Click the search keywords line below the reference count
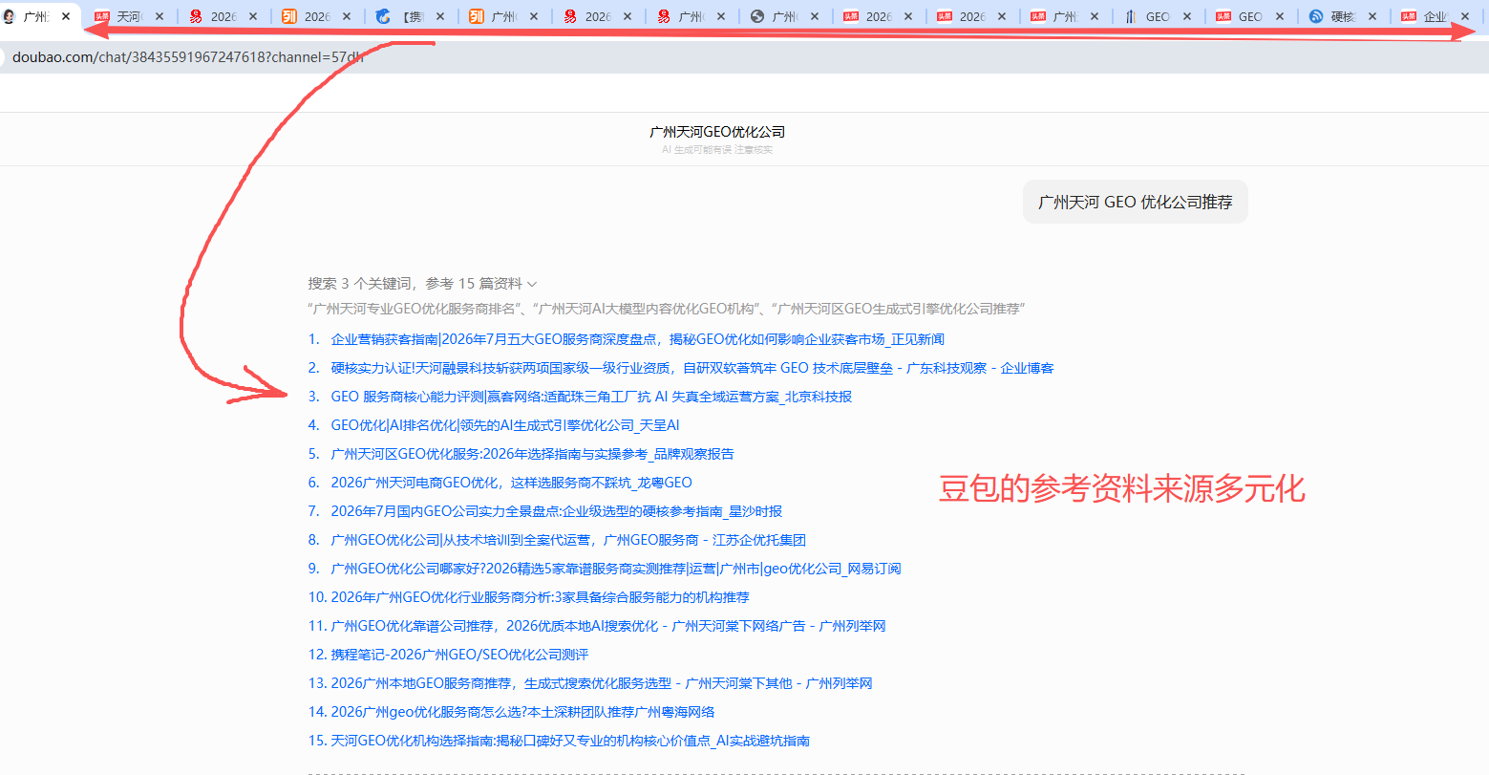Image resolution: width=1489 pixels, height=775 pixels. click(667, 309)
